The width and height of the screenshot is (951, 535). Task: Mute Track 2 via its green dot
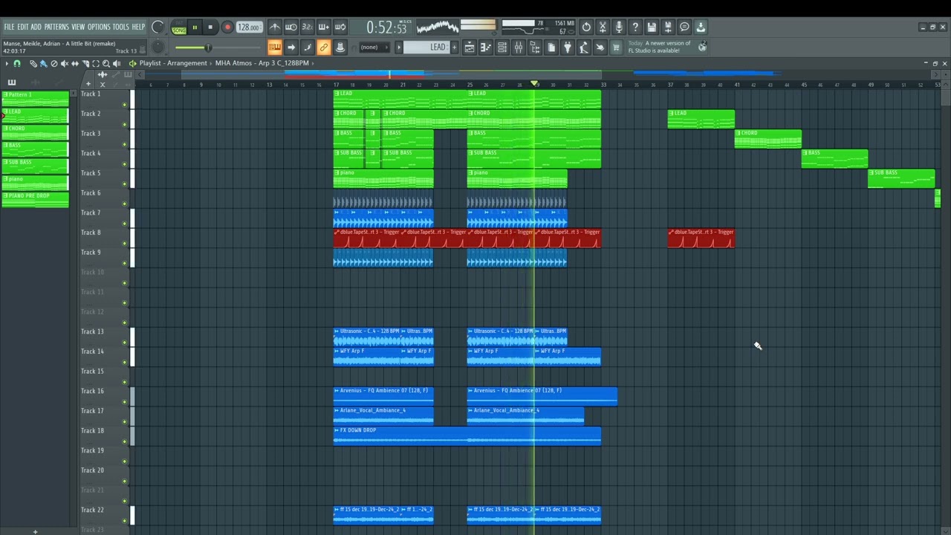tap(124, 125)
